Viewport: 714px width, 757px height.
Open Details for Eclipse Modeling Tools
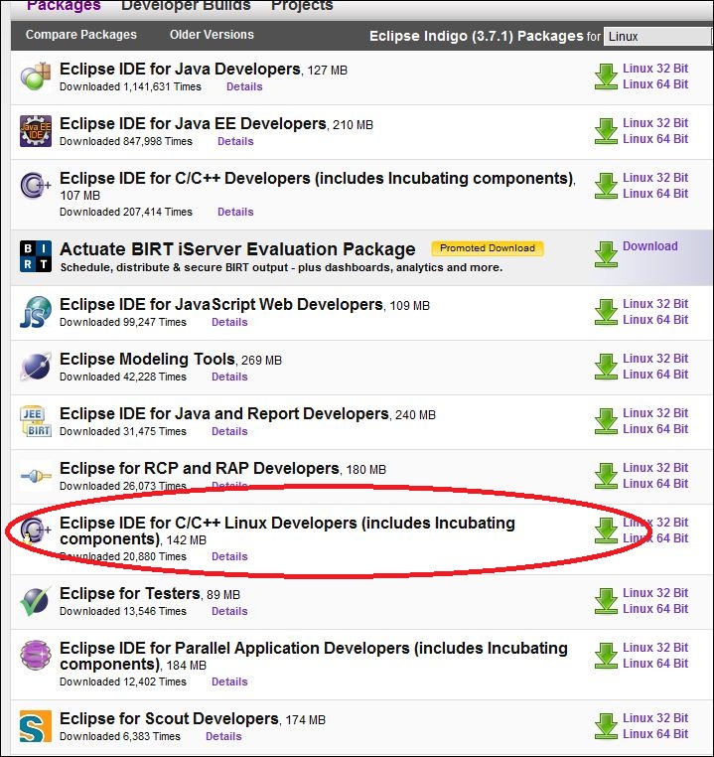[229, 377]
